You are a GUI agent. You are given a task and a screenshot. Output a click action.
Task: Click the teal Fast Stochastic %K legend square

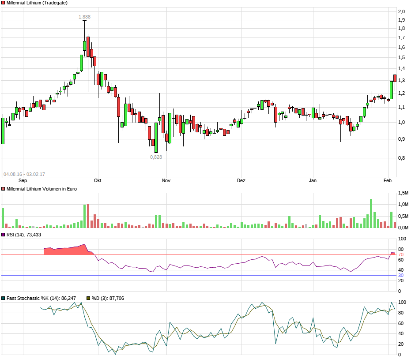click(4, 299)
